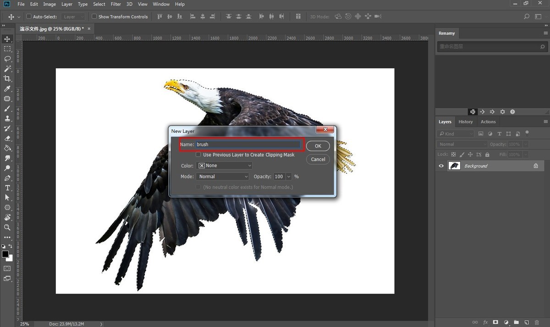Click the delete layer trash icon
The image size is (550, 327).
click(537, 322)
